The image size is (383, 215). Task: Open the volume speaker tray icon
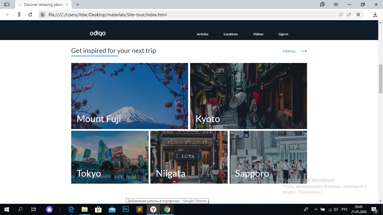click(x=336, y=209)
